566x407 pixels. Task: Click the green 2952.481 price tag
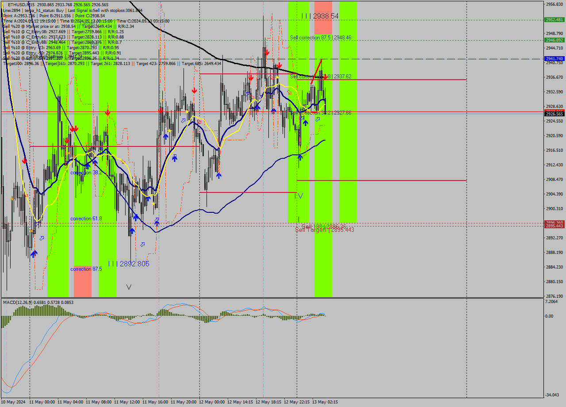click(554, 19)
